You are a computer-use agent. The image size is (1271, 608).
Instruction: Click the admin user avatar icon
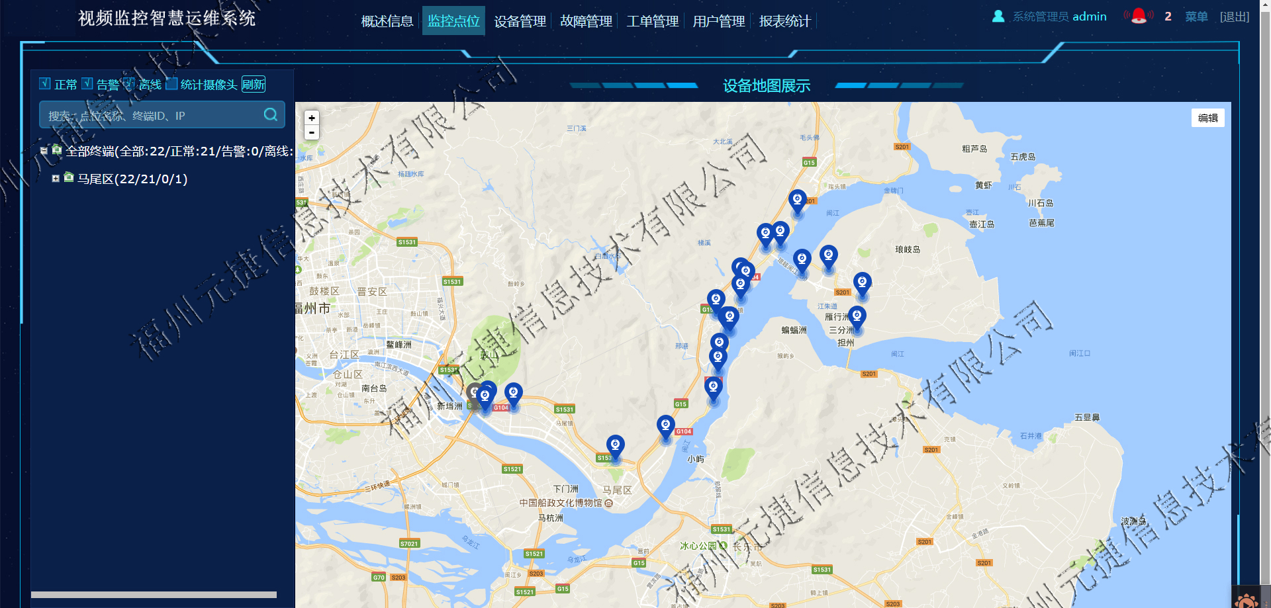998,16
